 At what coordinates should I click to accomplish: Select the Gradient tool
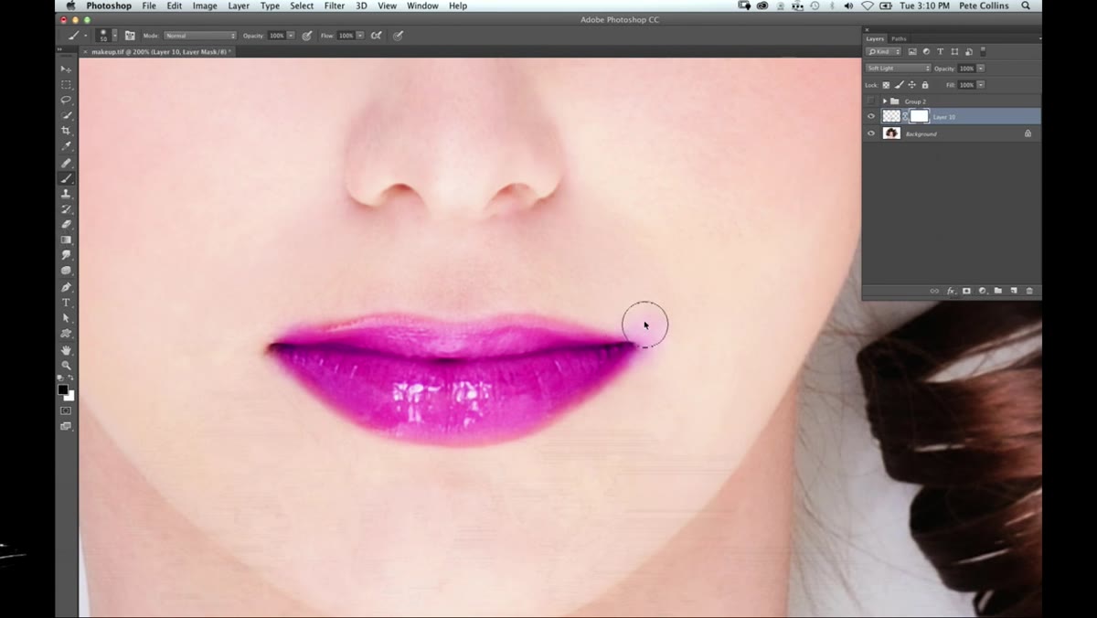[x=66, y=240]
